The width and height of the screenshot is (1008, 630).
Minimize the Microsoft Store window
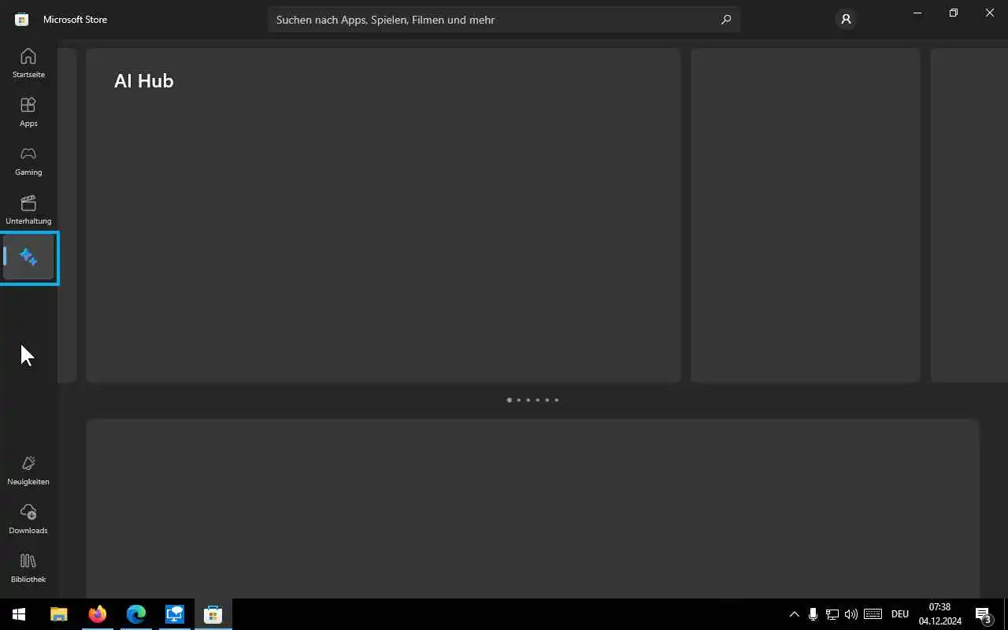[x=917, y=13]
